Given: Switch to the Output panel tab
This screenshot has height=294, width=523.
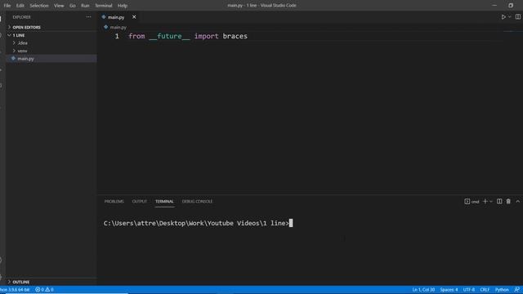Looking at the screenshot, I should [140, 202].
